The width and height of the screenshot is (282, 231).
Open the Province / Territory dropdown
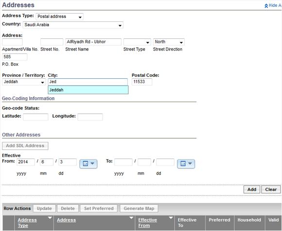pos(24,82)
